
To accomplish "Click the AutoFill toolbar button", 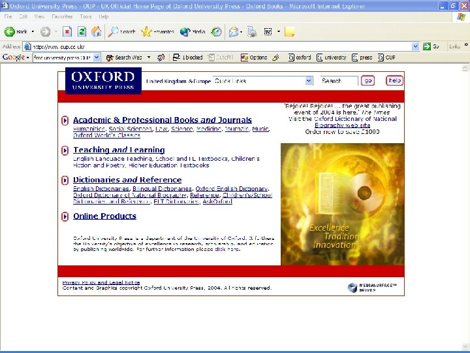I will (x=221, y=58).
